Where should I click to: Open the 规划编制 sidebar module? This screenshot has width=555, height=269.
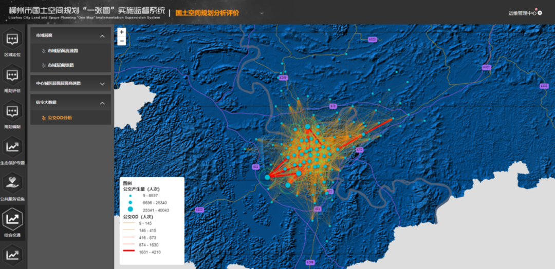[12, 114]
